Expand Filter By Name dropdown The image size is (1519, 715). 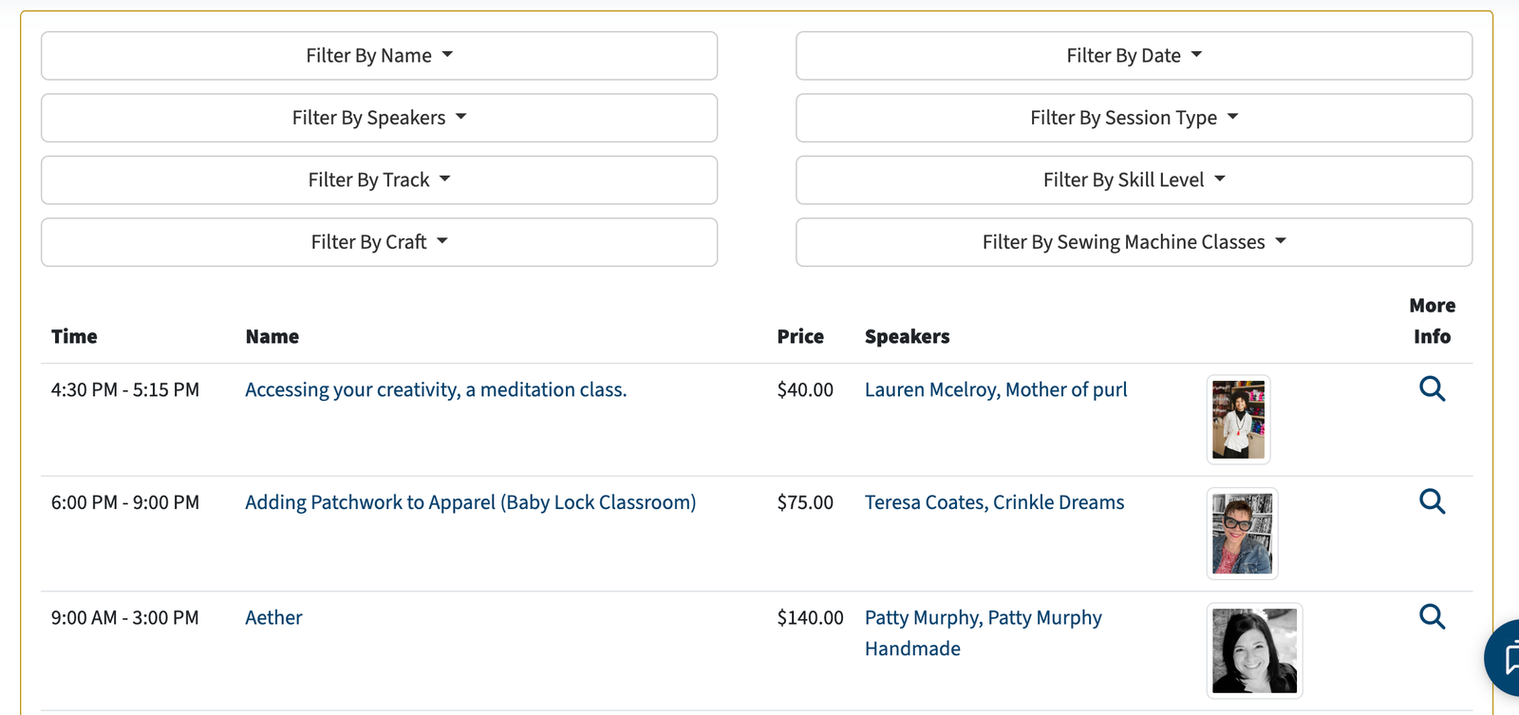click(379, 56)
